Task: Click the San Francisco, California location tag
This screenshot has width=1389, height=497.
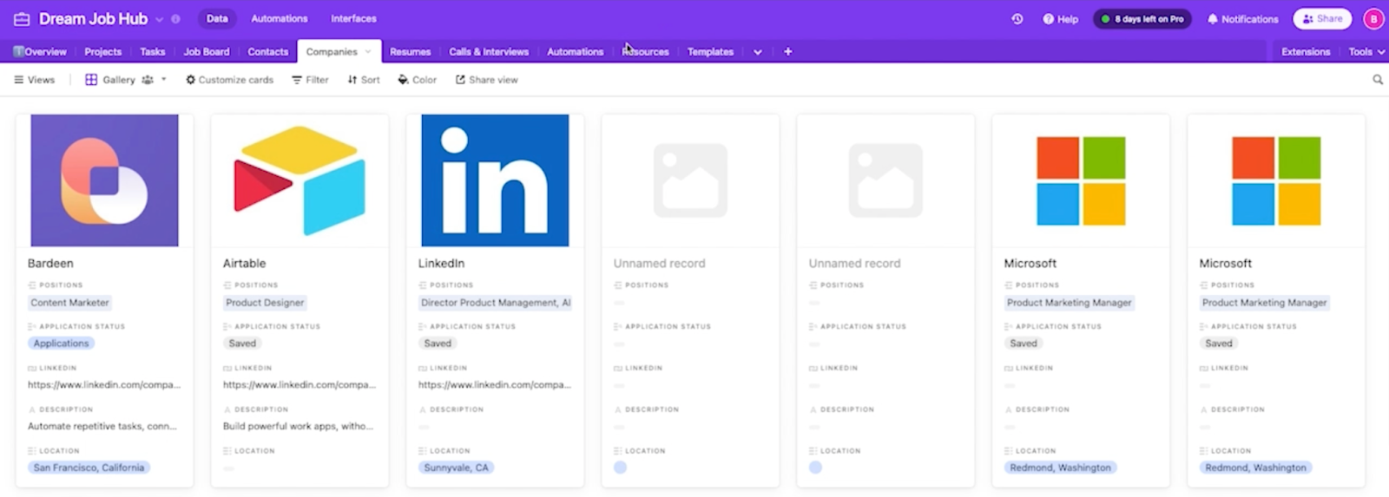Action: click(x=89, y=468)
